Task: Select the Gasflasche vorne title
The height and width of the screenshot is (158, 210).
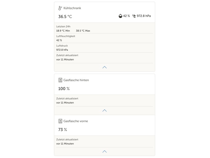Action: [x=76, y=121]
